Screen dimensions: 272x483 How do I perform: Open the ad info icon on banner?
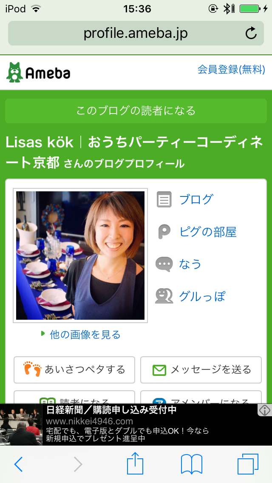(265, 410)
